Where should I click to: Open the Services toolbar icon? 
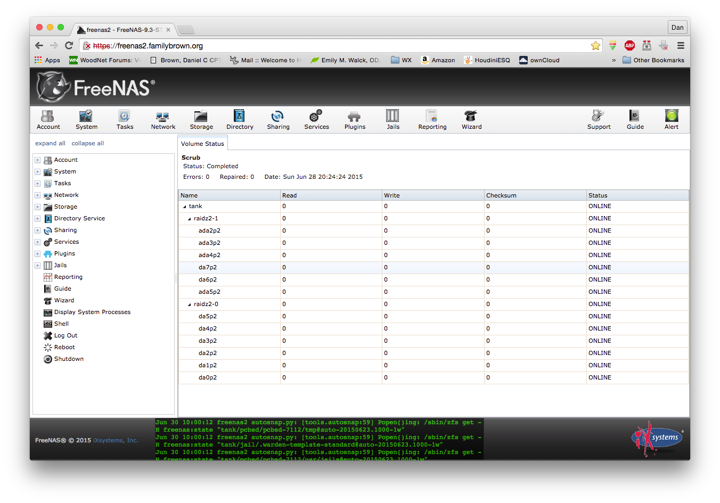tap(316, 120)
